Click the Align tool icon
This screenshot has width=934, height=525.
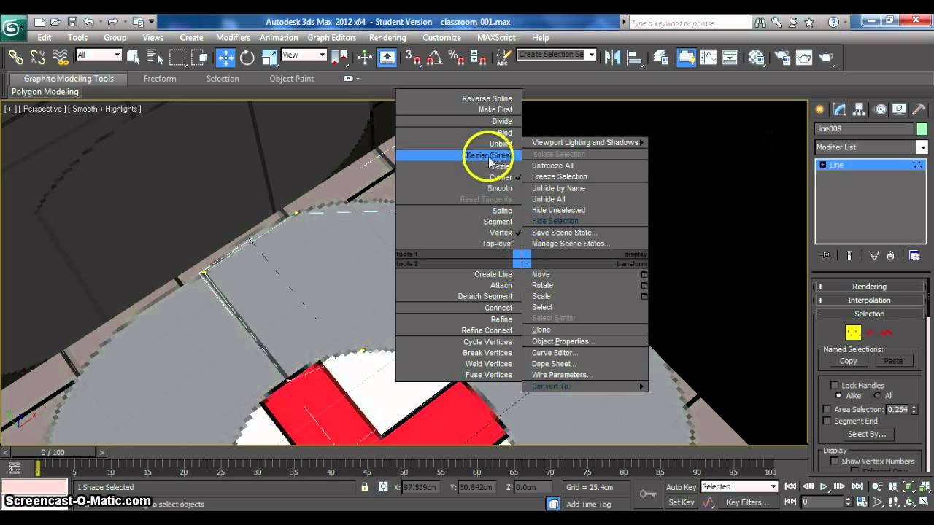click(634, 57)
